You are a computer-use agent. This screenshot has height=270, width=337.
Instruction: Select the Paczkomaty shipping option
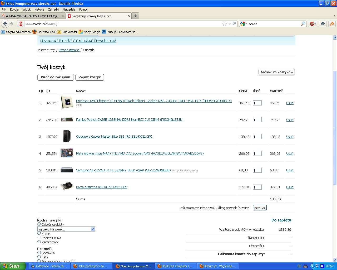(x=39, y=242)
